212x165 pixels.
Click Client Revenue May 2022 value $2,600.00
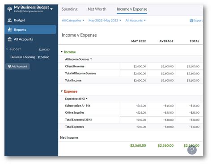pyautogui.click(x=140, y=66)
